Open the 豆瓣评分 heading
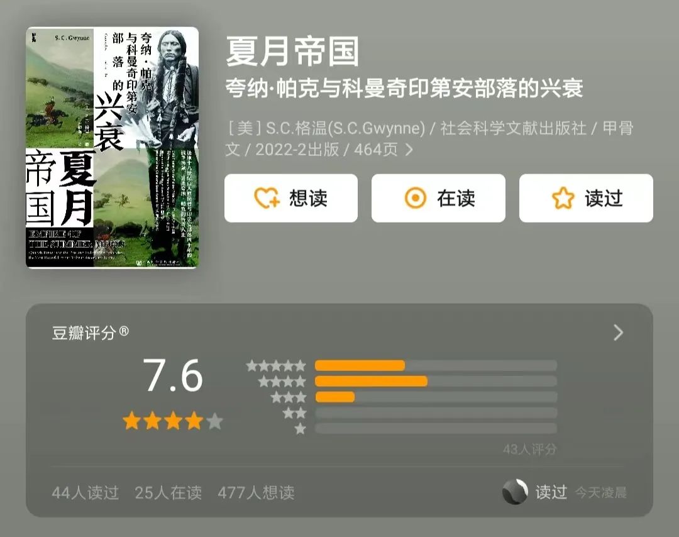Viewport: 679px width, 537px height. 90,333
